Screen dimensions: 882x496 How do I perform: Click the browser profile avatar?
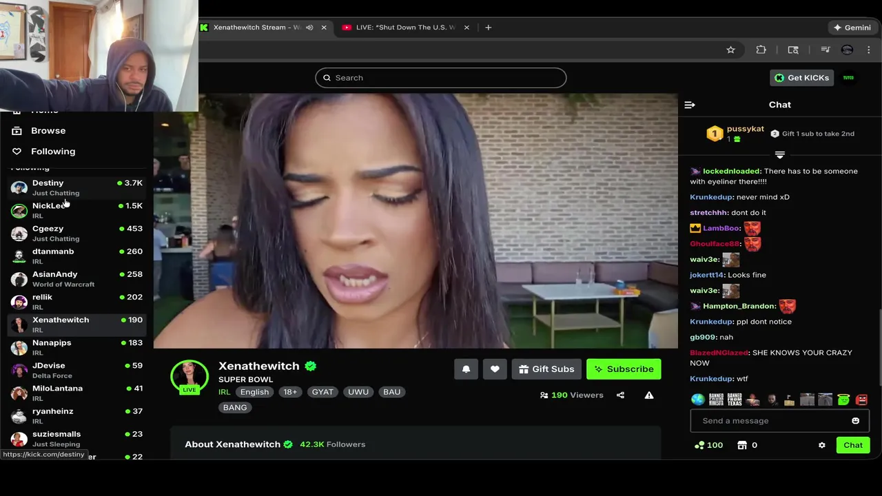[x=847, y=50]
